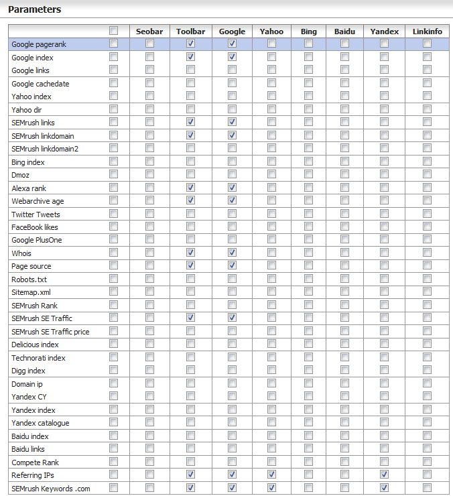Check Toolbar for FaceBook likes
Screen dimensions: 453x496
point(190,226)
